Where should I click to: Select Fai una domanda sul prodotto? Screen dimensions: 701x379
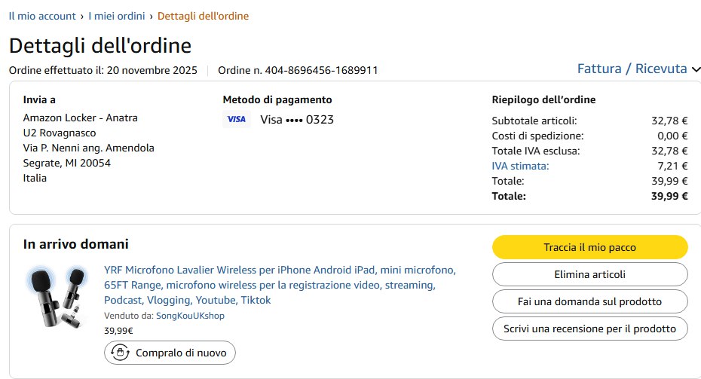[x=589, y=301]
